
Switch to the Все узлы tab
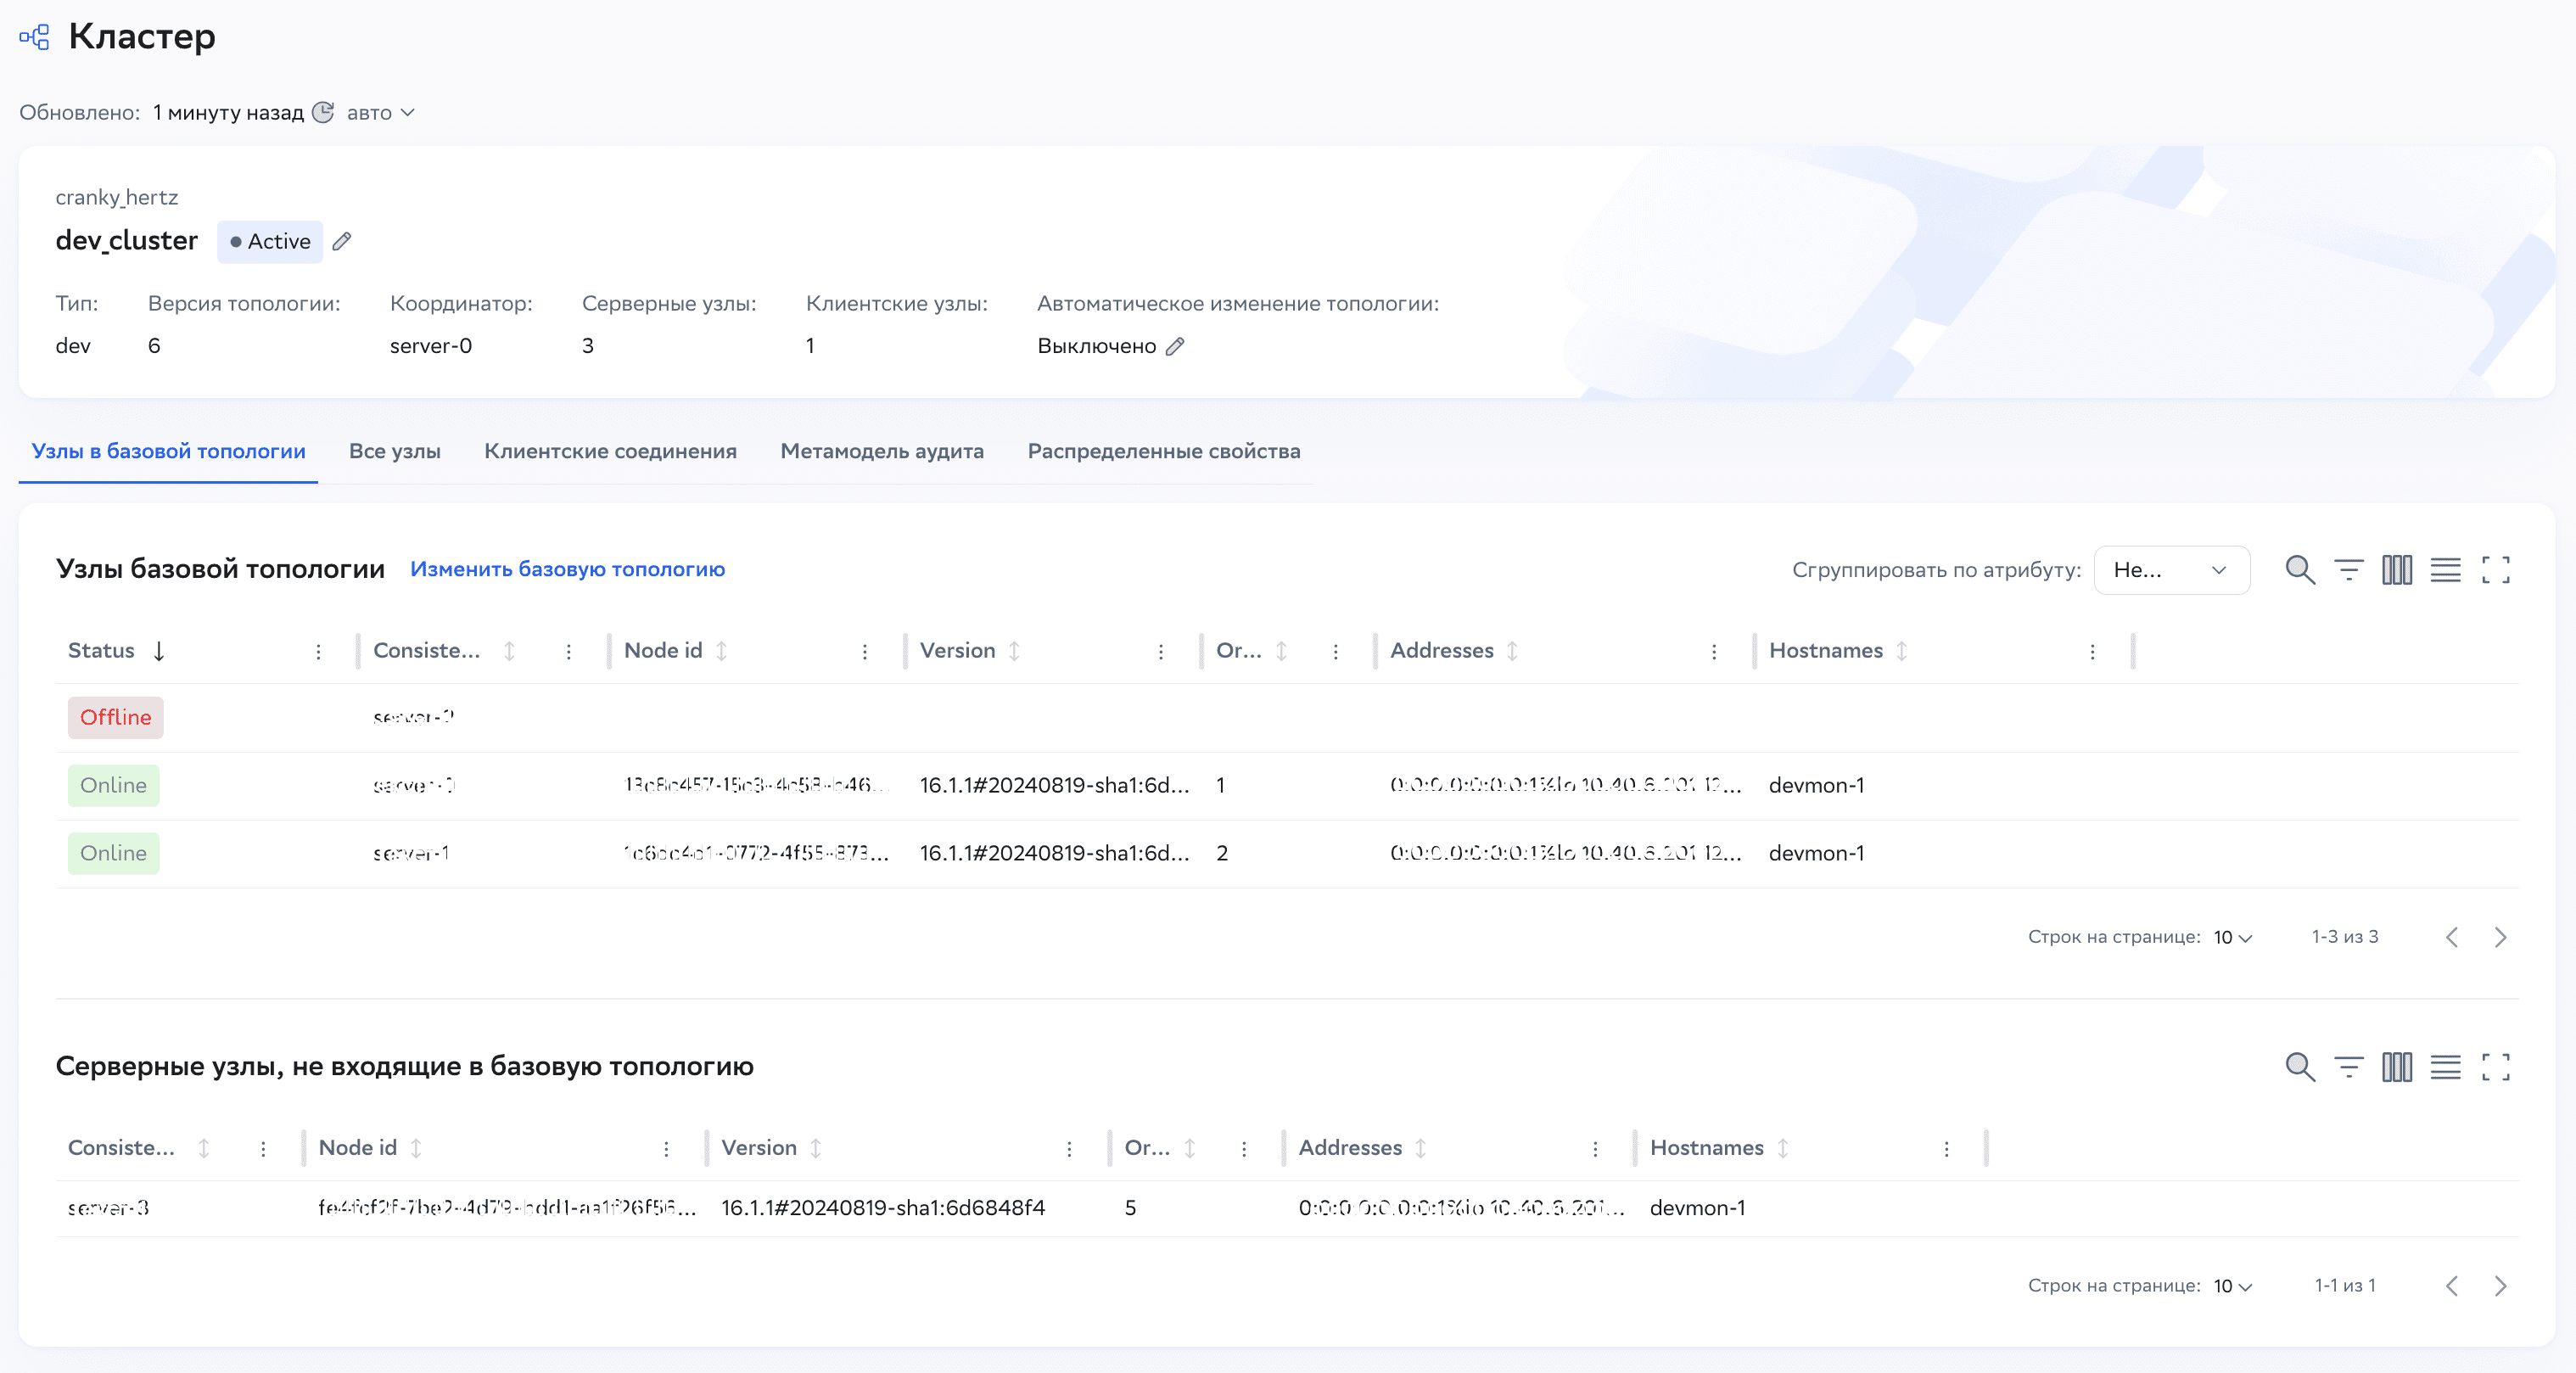394,451
